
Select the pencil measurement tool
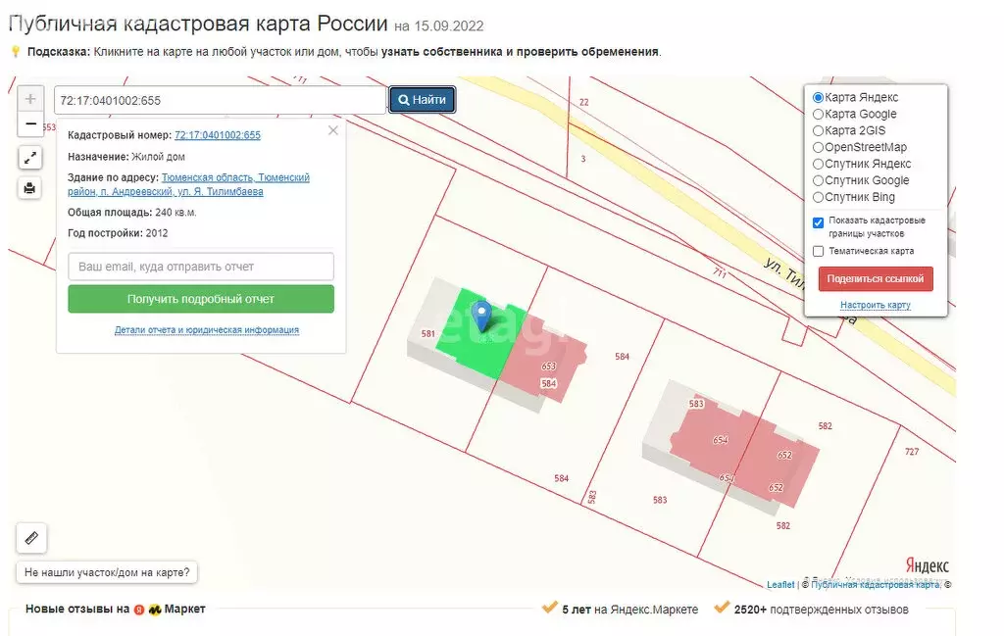(x=31, y=537)
